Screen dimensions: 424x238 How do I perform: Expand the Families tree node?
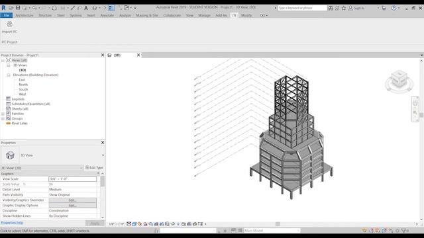point(3,114)
